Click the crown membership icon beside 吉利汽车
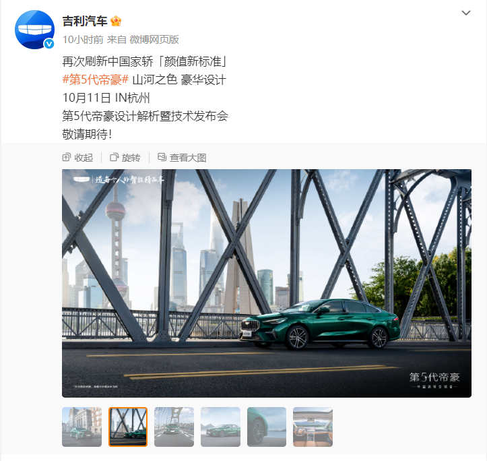 (x=116, y=21)
